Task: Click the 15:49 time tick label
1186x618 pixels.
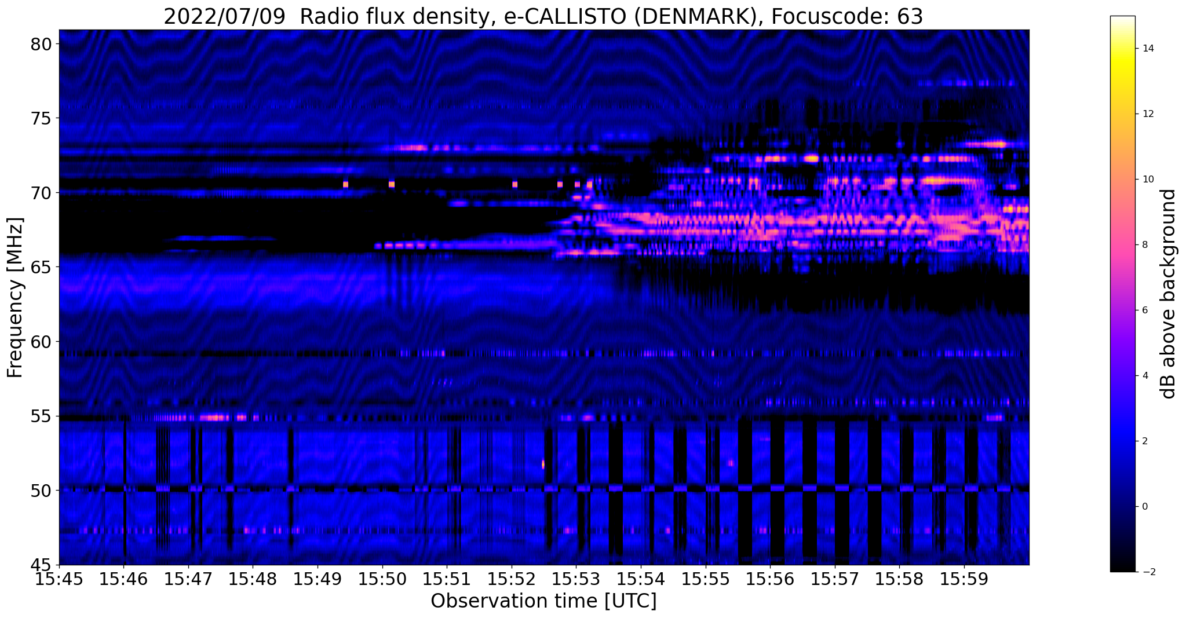Action: point(318,579)
